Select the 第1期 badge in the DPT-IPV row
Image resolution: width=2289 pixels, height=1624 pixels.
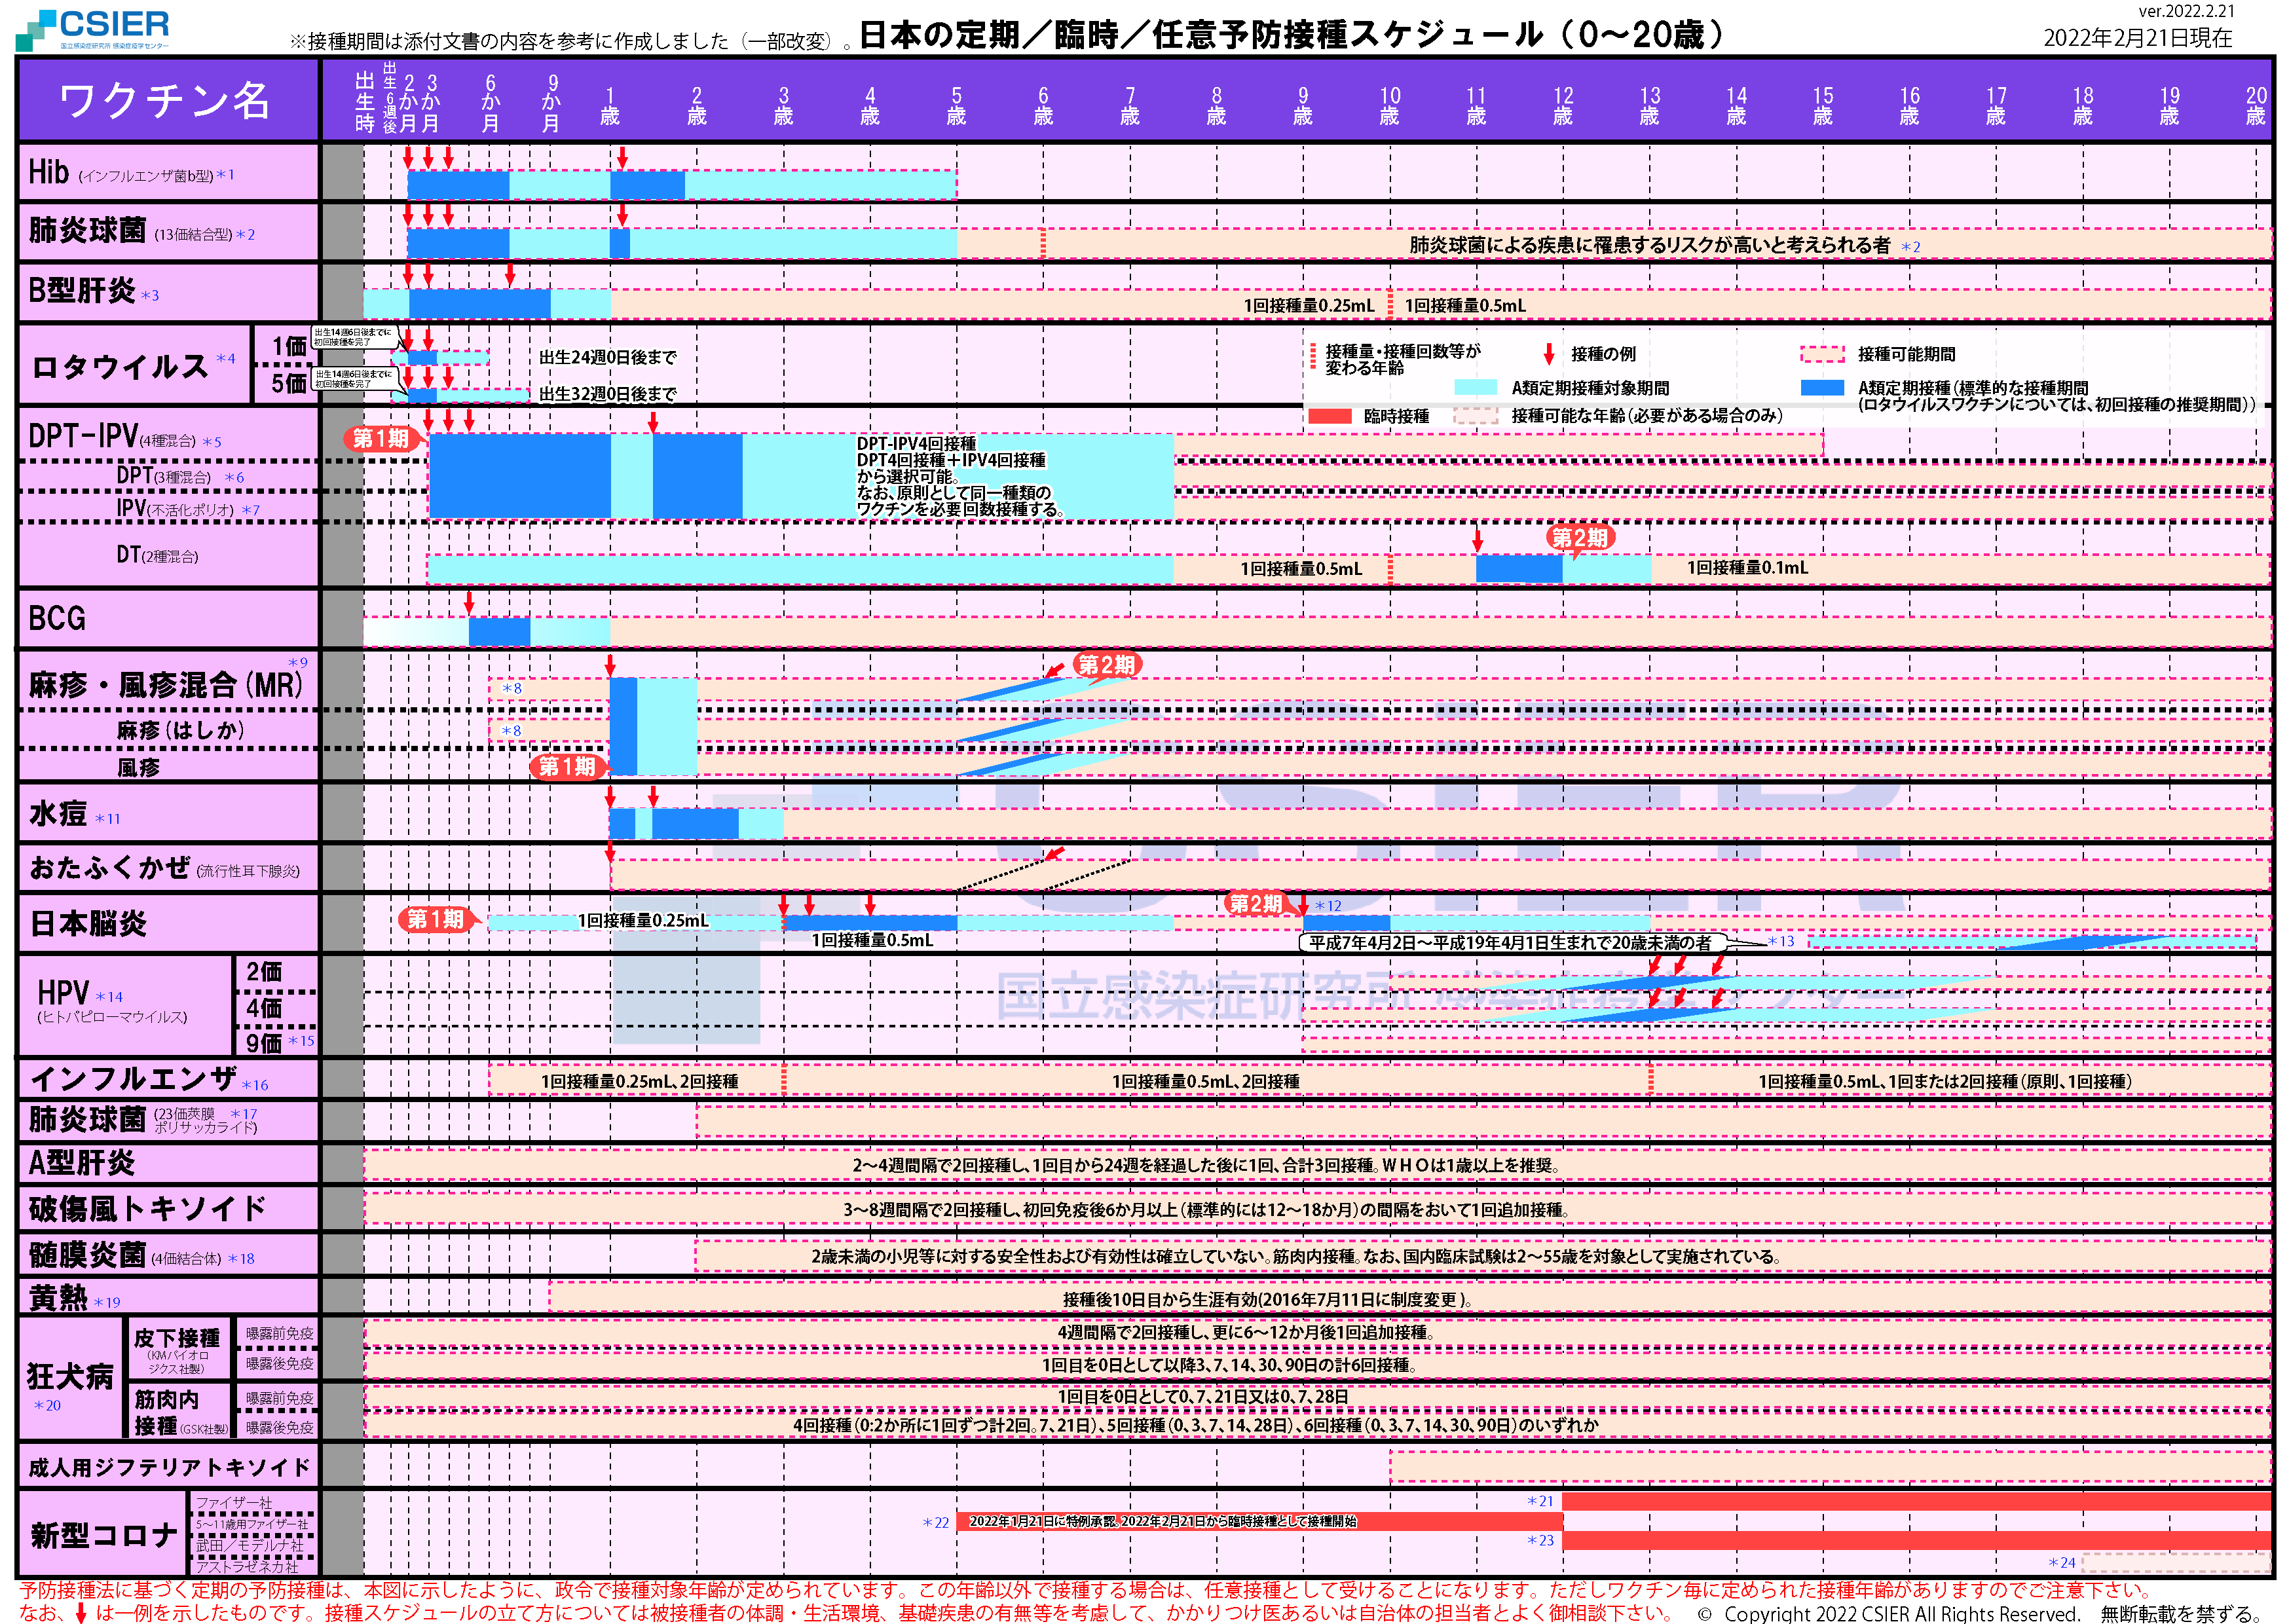(x=382, y=438)
